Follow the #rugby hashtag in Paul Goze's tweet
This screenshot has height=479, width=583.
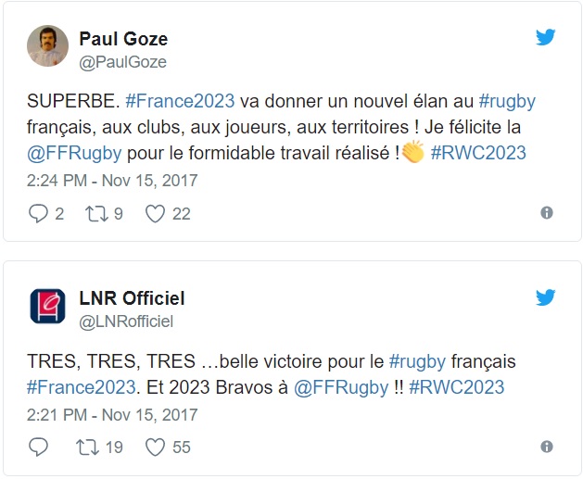507,101
